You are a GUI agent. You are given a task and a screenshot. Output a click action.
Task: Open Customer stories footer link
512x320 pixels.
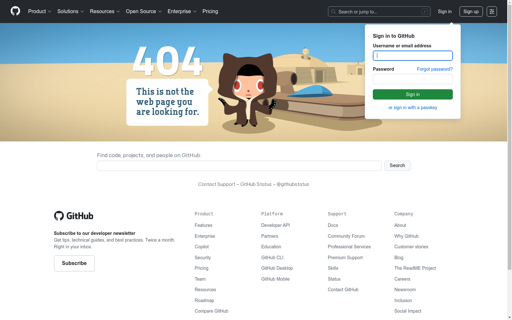[411, 247]
